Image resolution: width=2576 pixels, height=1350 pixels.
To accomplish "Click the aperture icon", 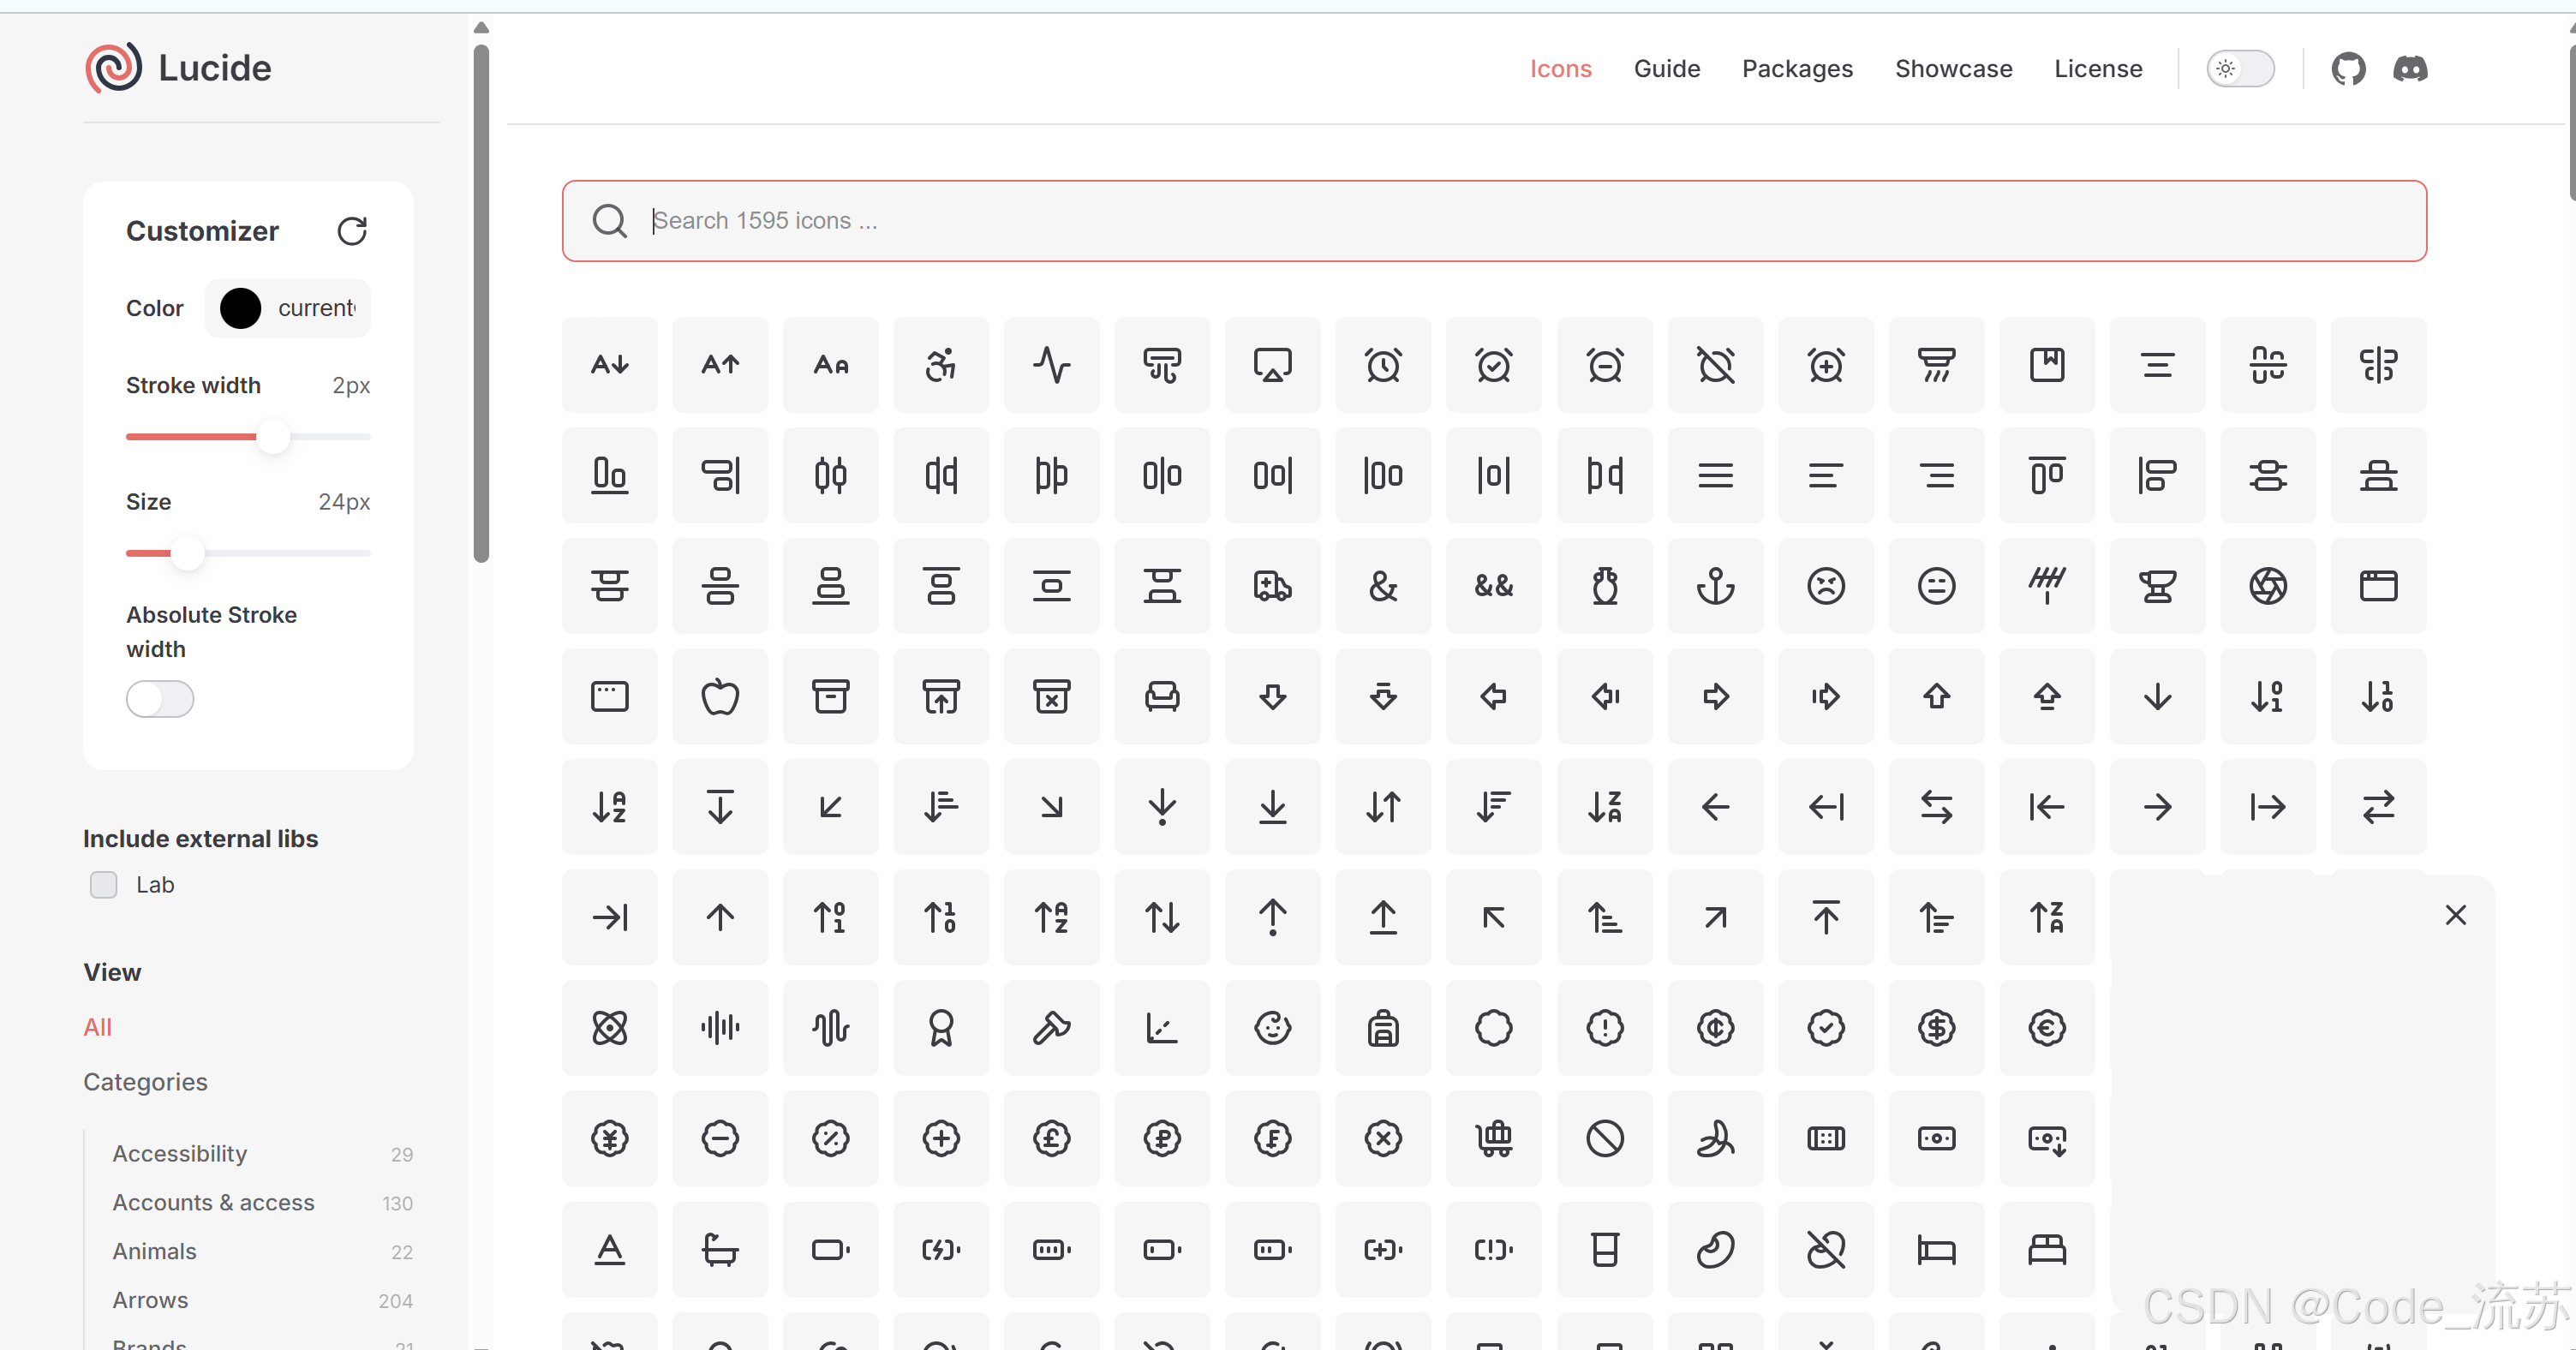I will 2268,586.
